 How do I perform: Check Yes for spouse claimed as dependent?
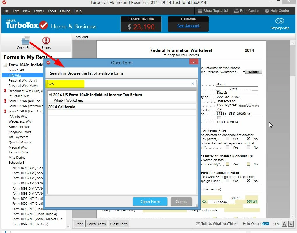pyautogui.click(x=227, y=147)
